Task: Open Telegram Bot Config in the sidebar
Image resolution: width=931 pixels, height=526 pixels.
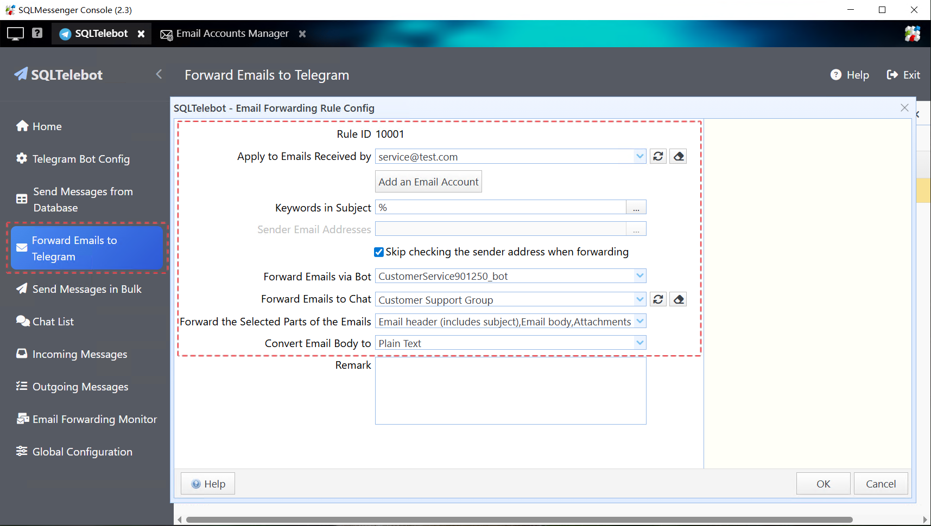Action: [x=81, y=159]
